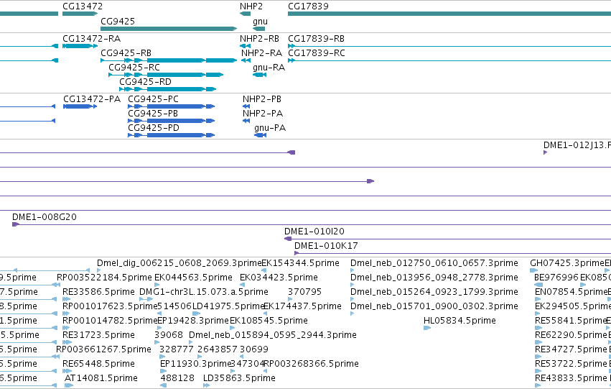The height and width of the screenshot is (389, 611).
Task: Select the CG13472 gene bar
Action: (80, 14)
